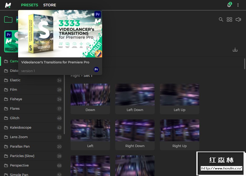
Task: Click the Film count badge 28
Action: tap(59, 90)
